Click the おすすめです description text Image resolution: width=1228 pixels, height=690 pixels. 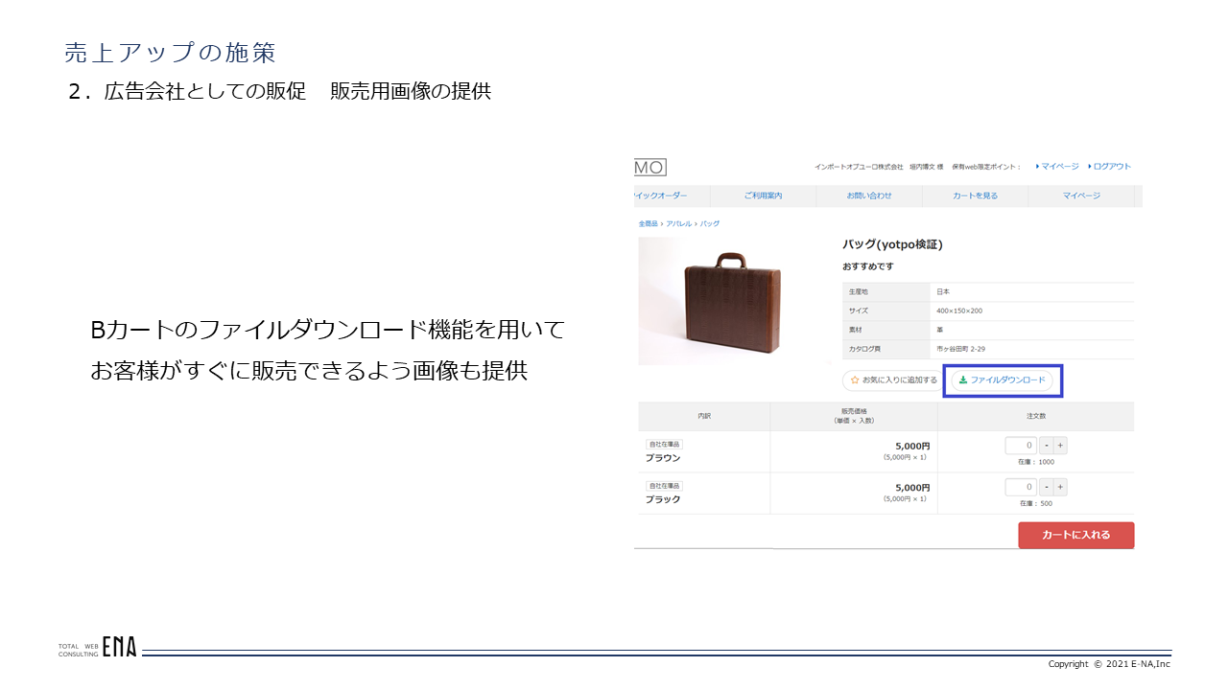click(x=868, y=266)
